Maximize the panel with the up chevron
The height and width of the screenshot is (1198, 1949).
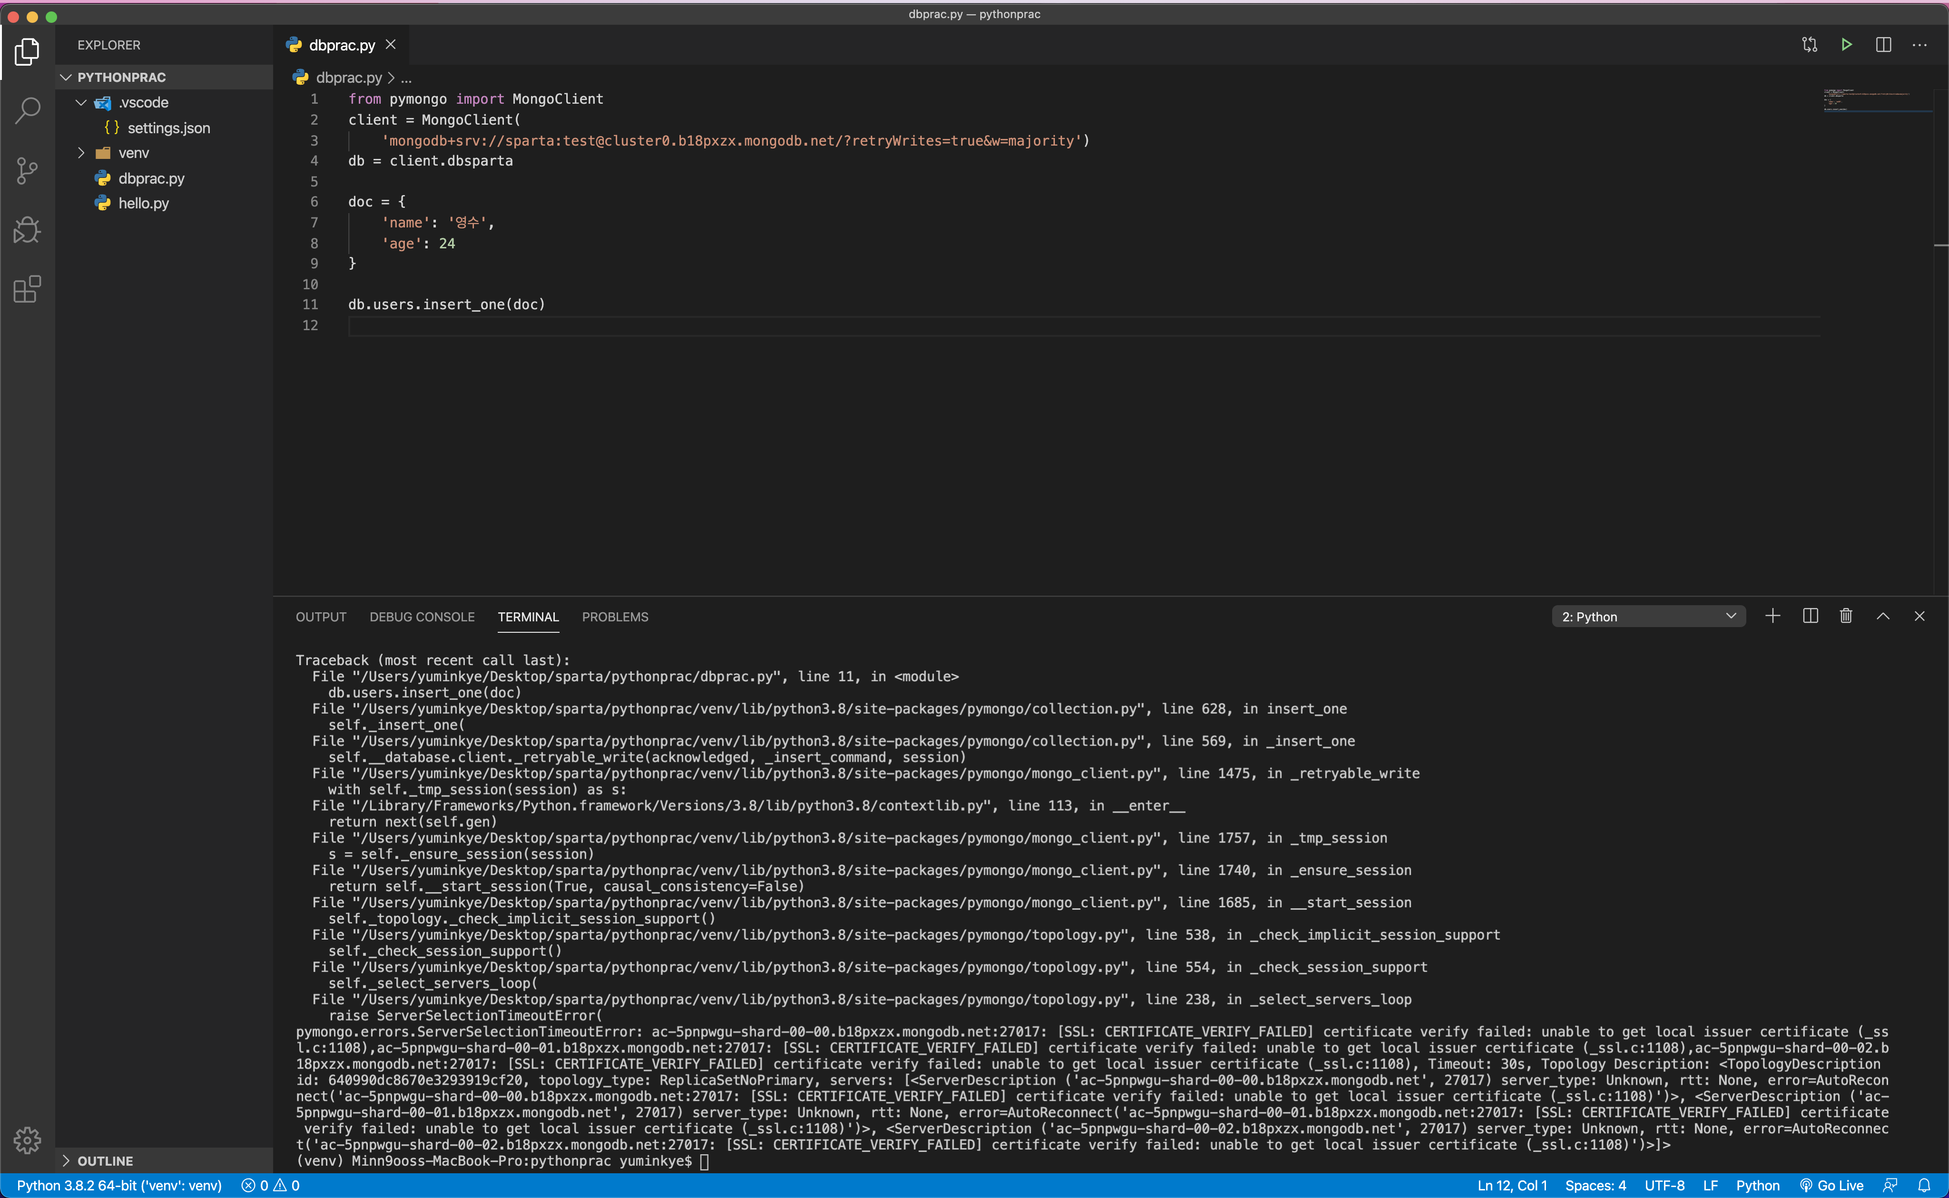click(1883, 616)
